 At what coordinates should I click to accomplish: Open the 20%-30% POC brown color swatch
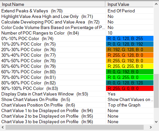130,50
